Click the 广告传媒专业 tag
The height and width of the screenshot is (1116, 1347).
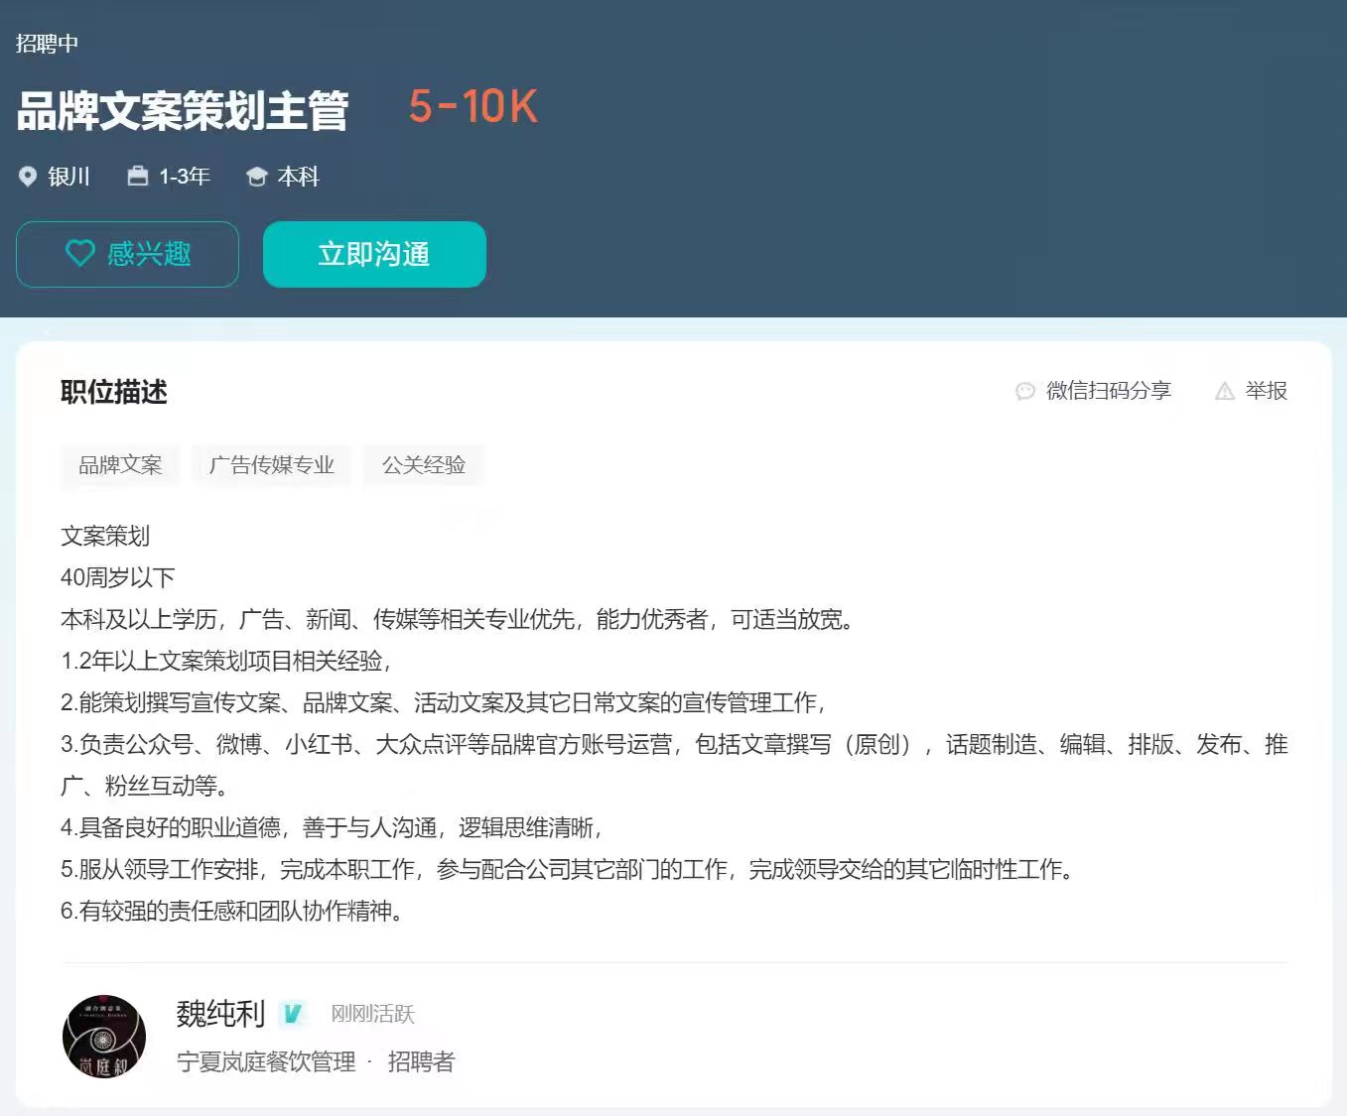point(271,465)
